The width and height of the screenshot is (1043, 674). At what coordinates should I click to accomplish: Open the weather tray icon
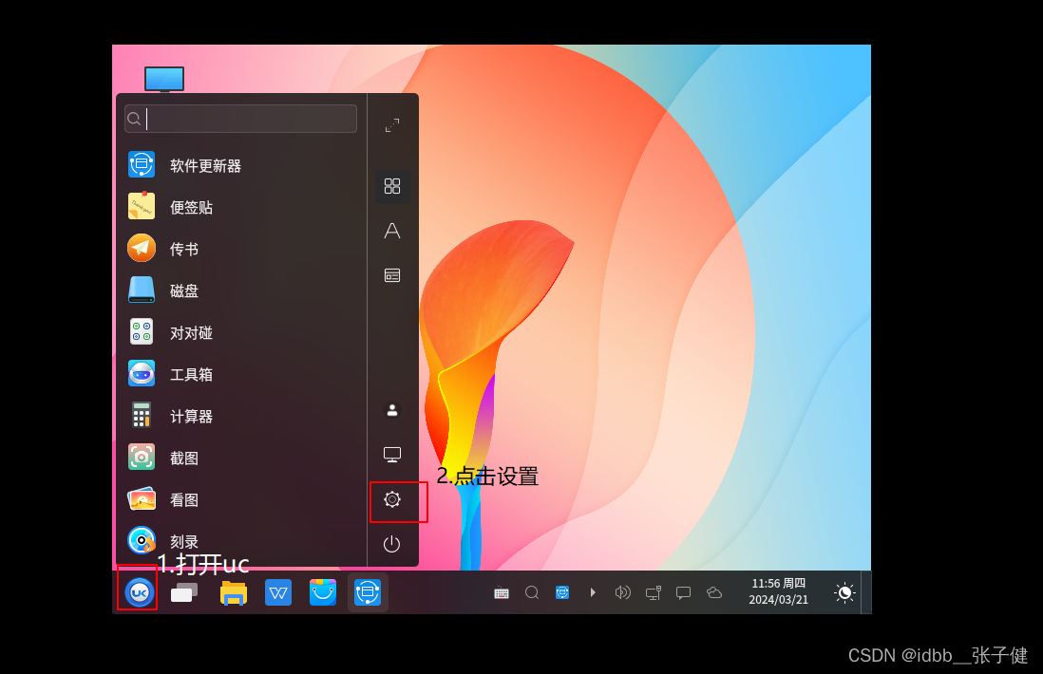713,592
